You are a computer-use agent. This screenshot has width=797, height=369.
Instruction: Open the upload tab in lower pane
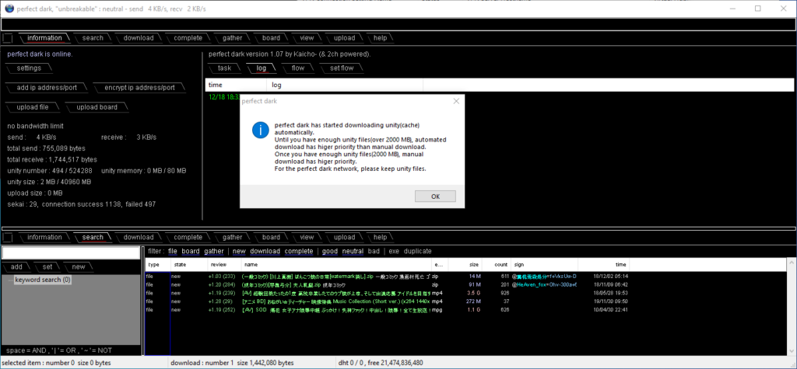pyautogui.click(x=344, y=238)
